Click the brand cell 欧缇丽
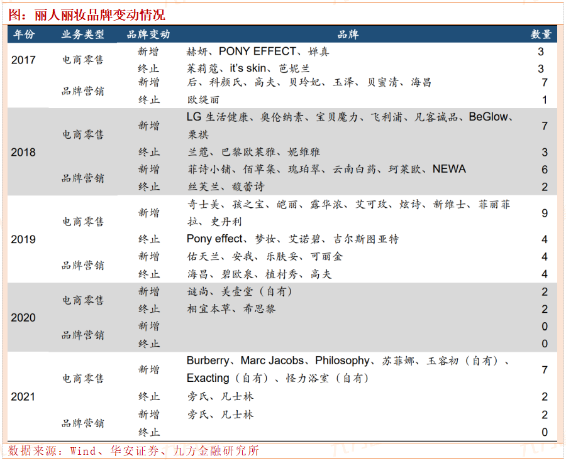 click(x=203, y=100)
